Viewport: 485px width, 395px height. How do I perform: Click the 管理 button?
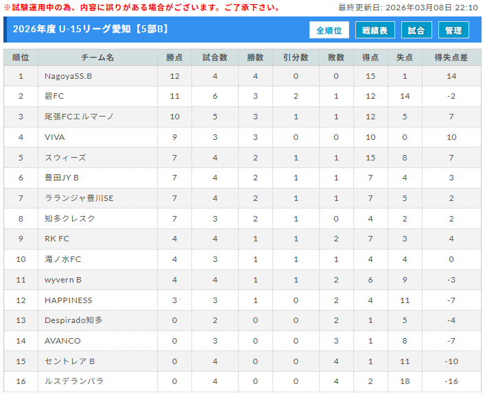coord(453,30)
